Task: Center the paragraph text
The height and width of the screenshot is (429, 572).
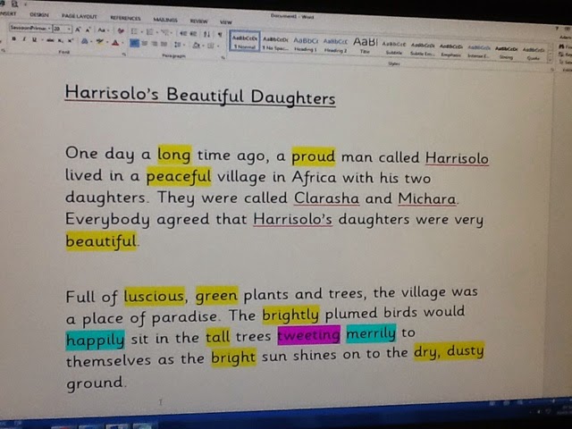Action: click(x=145, y=44)
